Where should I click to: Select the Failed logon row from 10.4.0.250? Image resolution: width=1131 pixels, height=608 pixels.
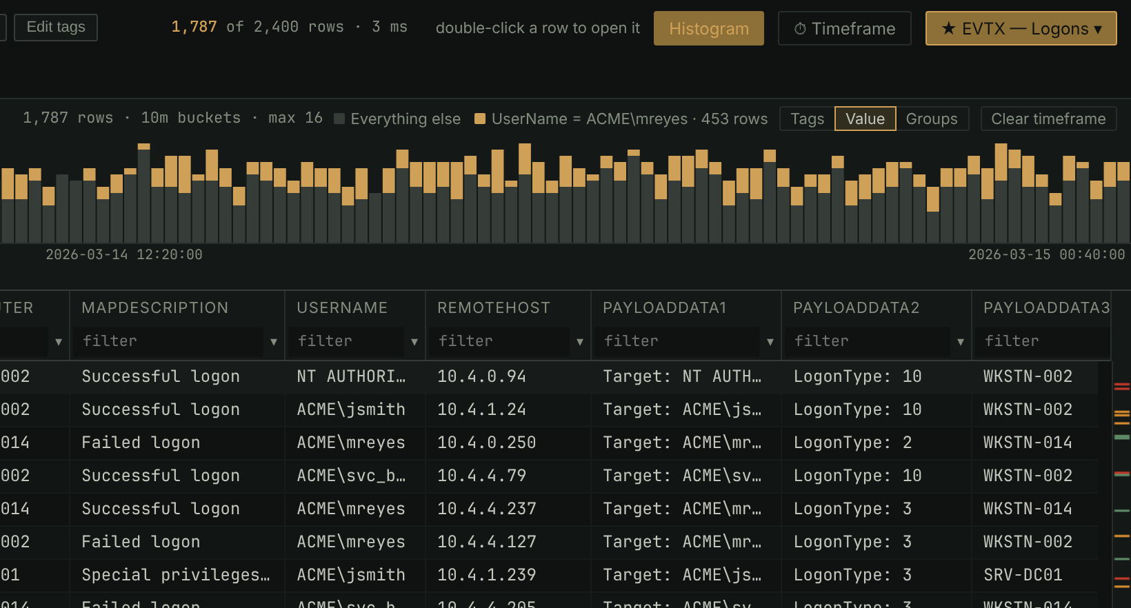[549, 443]
